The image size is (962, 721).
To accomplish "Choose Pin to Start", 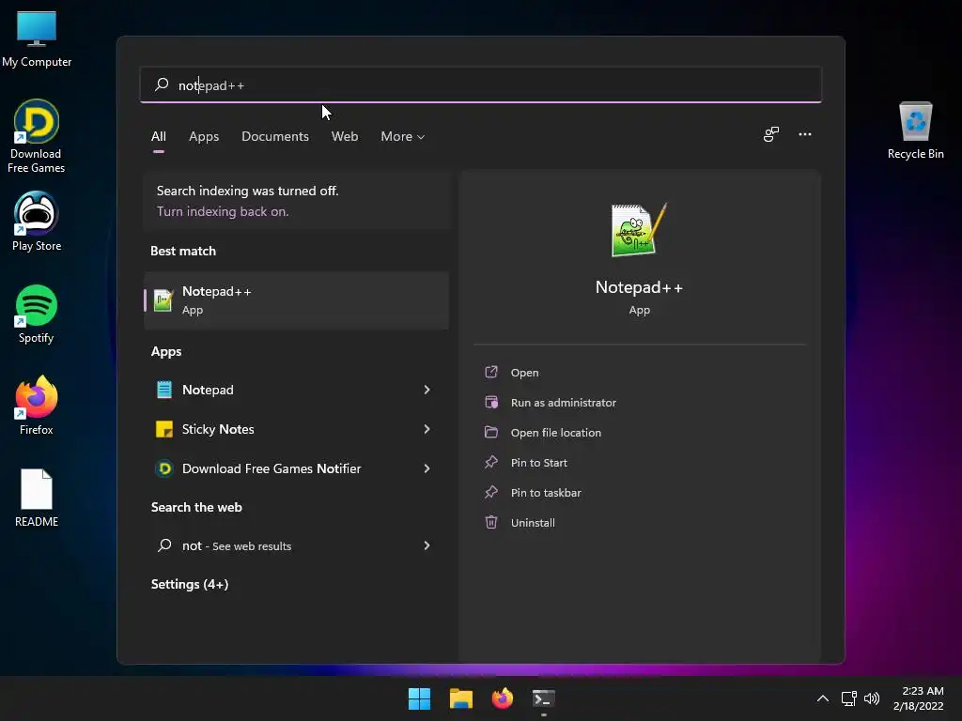I will point(538,462).
